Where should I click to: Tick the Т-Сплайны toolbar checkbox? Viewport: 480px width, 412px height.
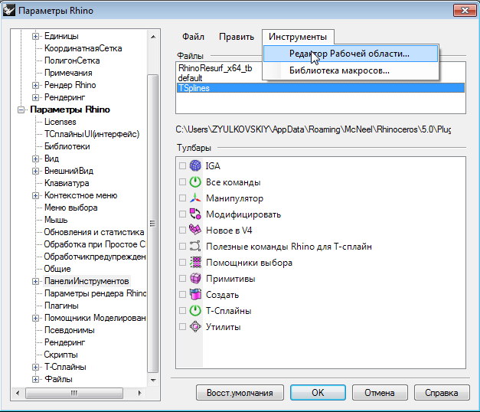182,311
